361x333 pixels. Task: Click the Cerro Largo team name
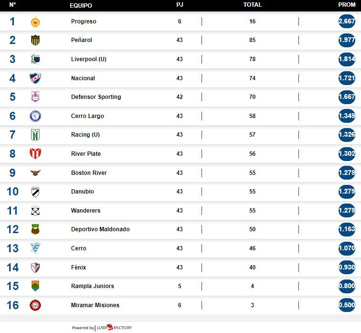87,116
